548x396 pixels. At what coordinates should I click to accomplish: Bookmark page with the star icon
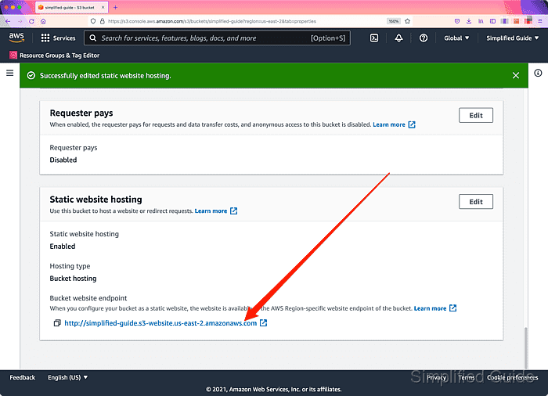(x=408, y=21)
